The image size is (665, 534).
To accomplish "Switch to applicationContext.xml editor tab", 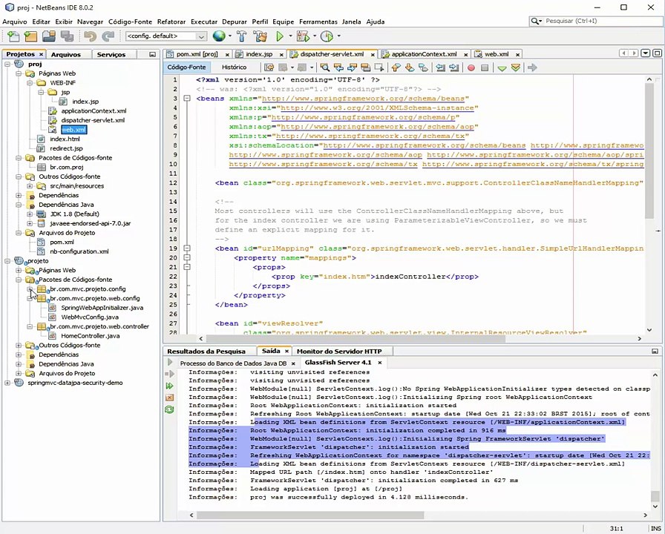I will [x=424, y=54].
